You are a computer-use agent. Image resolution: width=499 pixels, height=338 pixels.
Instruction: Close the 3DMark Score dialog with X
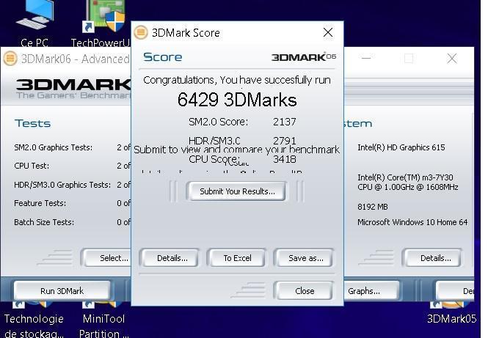(327, 32)
